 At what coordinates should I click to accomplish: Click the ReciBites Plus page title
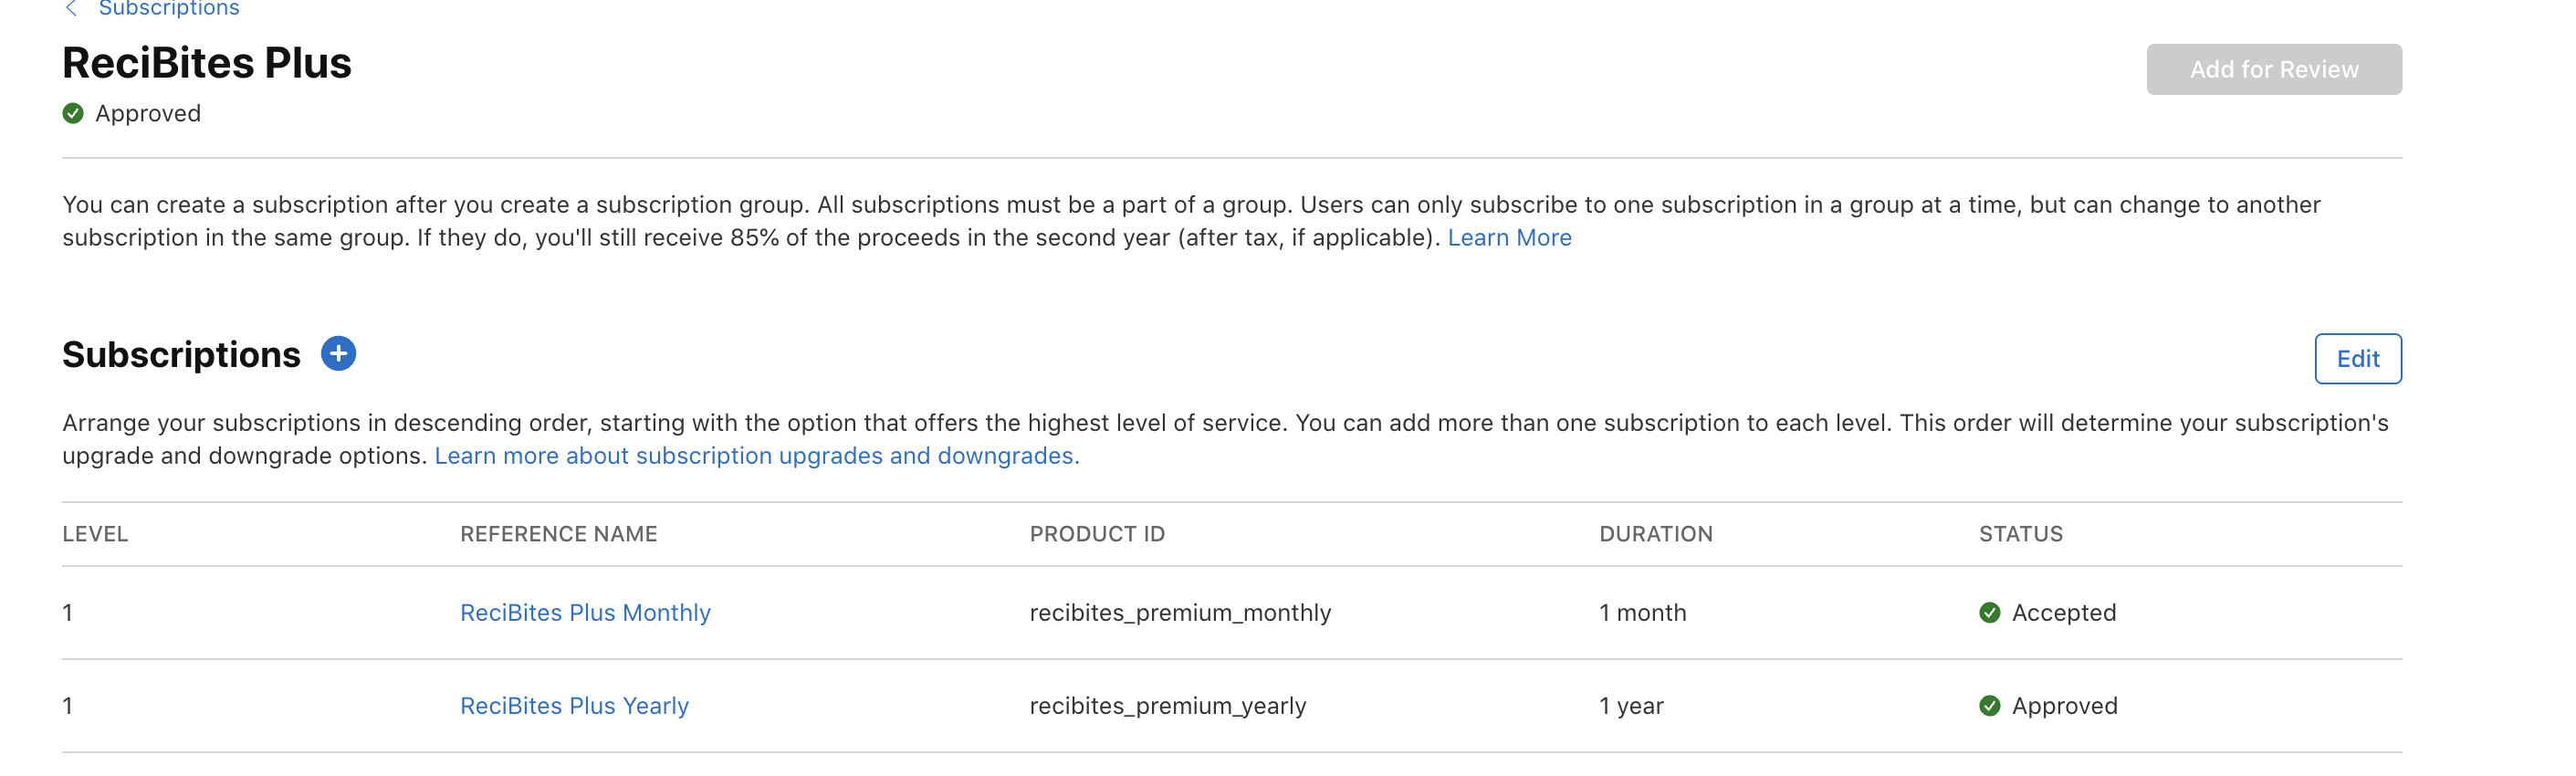tap(207, 63)
